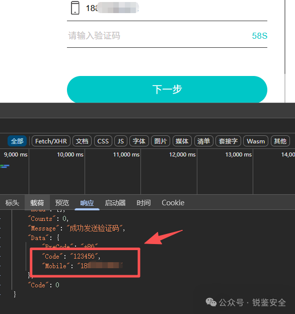The height and width of the screenshot is (314, 295).
Task: Click the "Data": { response line
Action: 44,238
